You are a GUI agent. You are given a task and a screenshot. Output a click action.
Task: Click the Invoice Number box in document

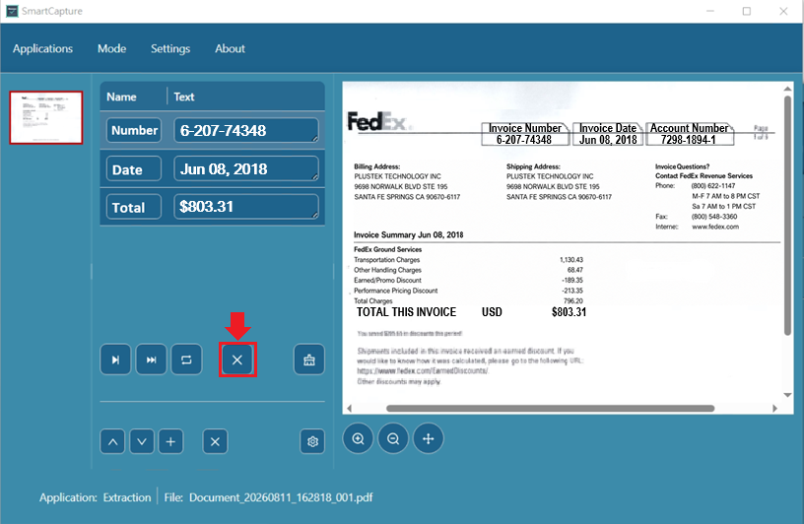[525, 134]
